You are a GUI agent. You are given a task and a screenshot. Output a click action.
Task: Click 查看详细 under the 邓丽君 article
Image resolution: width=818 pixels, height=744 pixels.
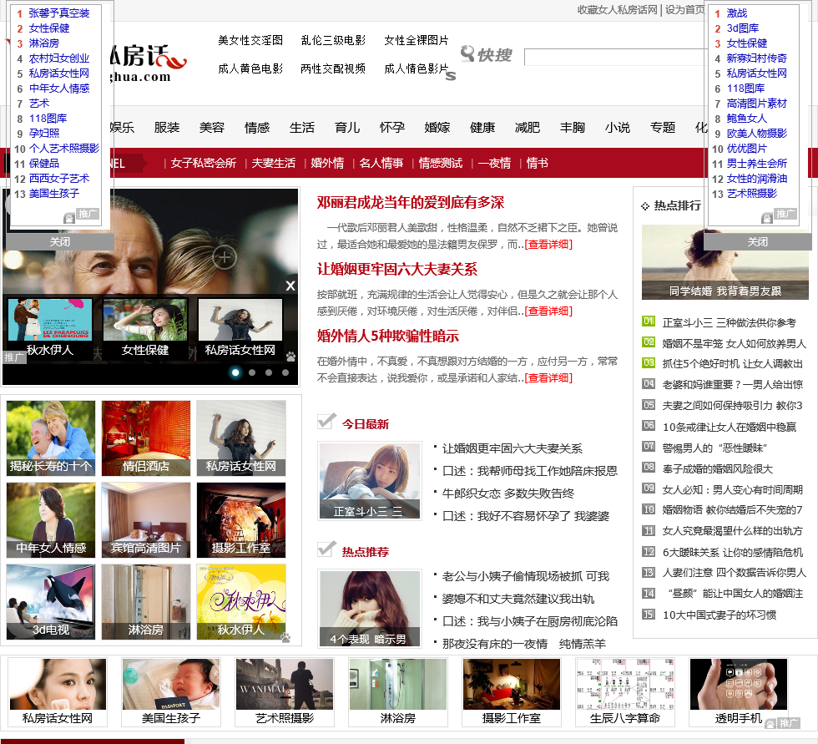548,244
